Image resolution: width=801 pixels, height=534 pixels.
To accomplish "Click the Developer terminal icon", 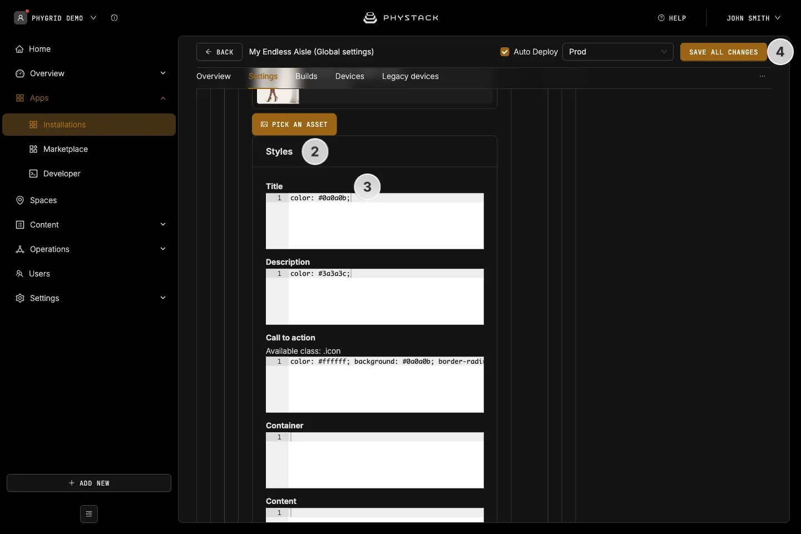I will pos(33,174).
